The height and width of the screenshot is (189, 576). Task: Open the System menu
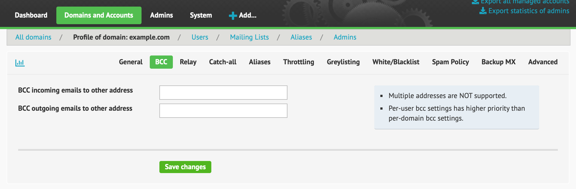201,15
